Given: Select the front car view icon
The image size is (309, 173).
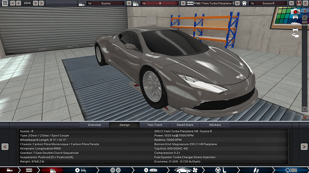Looking at the screenshot, I should tap(295, 17).
